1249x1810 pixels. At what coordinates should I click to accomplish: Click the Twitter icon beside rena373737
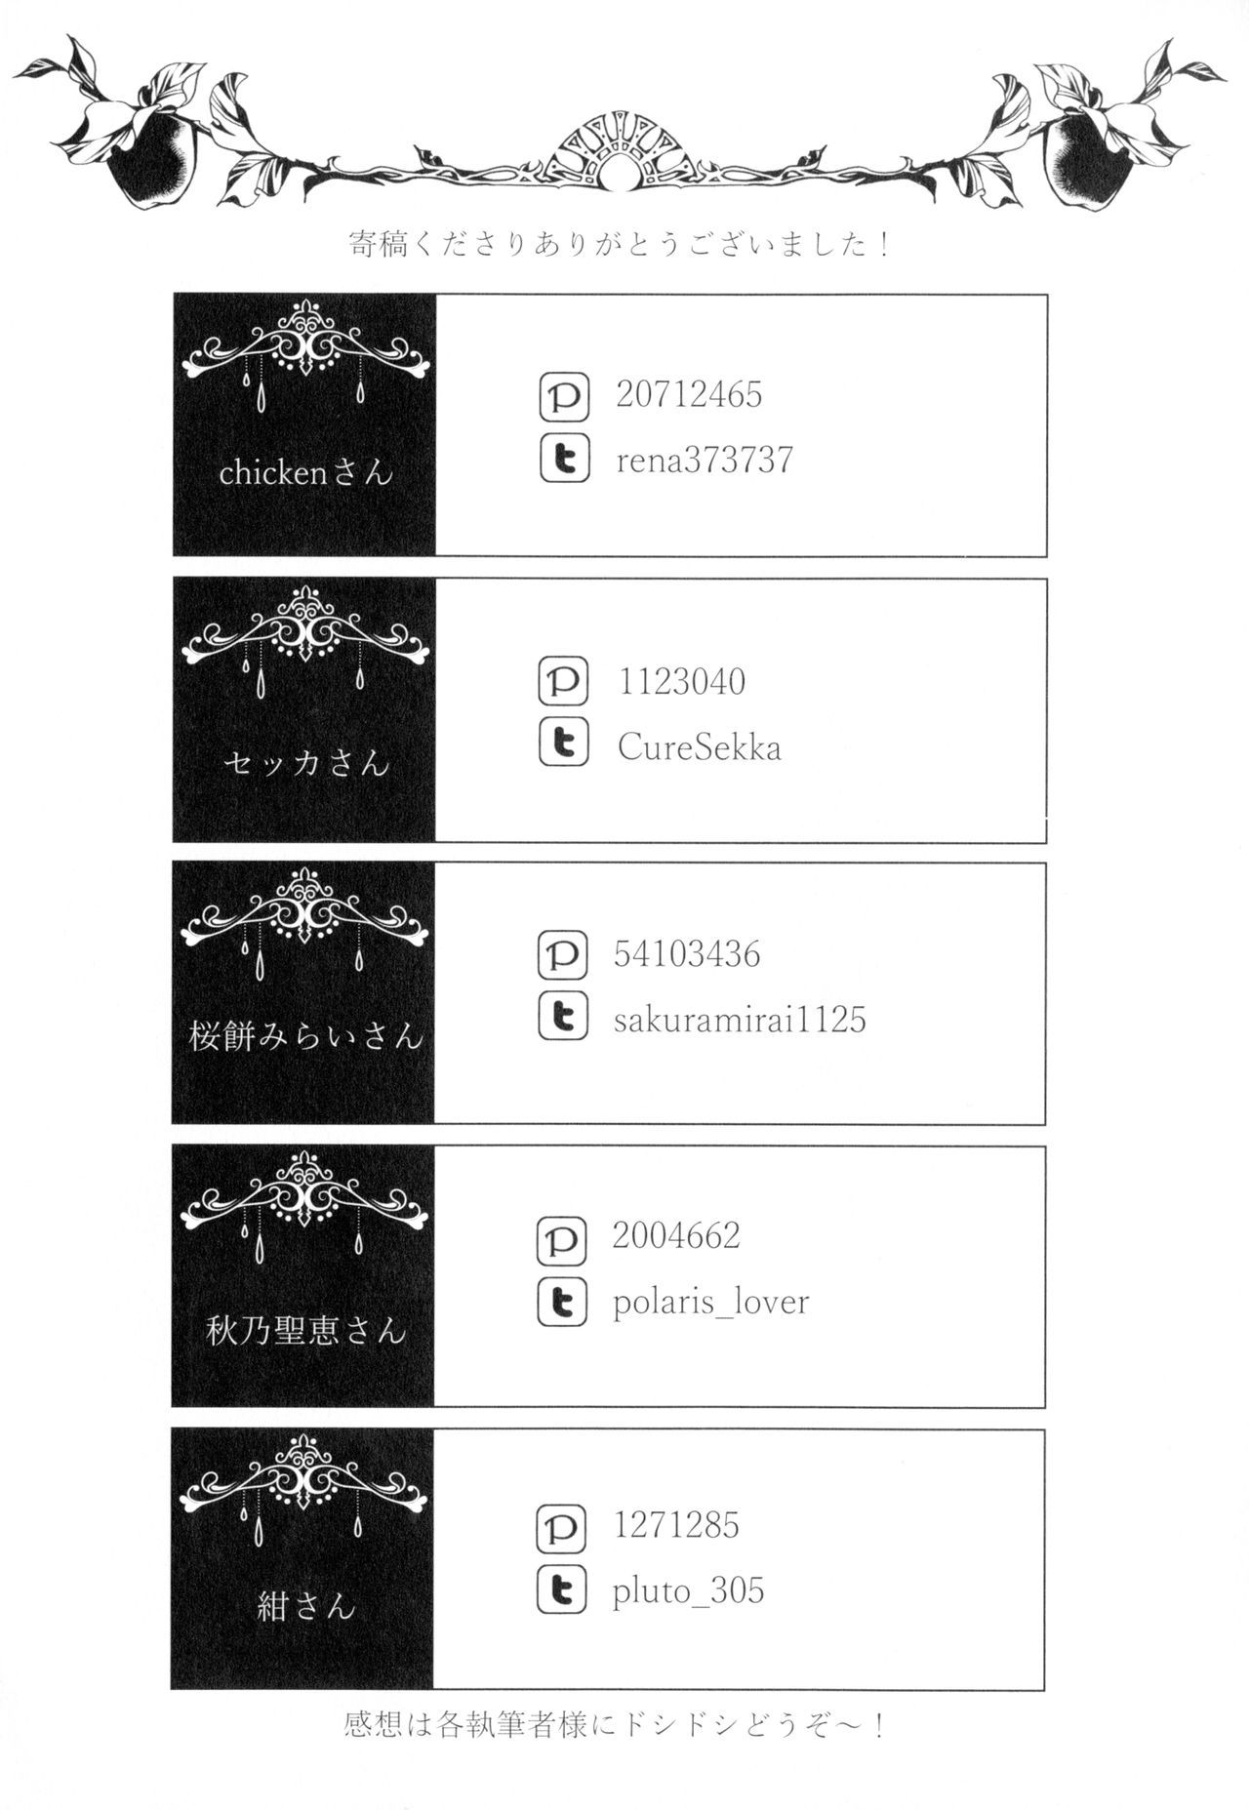564,460
